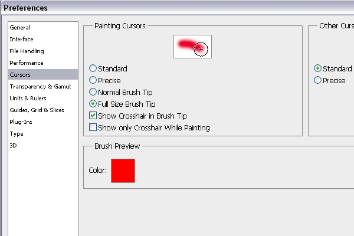Switch to the Interface preferences category
Screen dimensions: 354x236
tap(43, 40)
